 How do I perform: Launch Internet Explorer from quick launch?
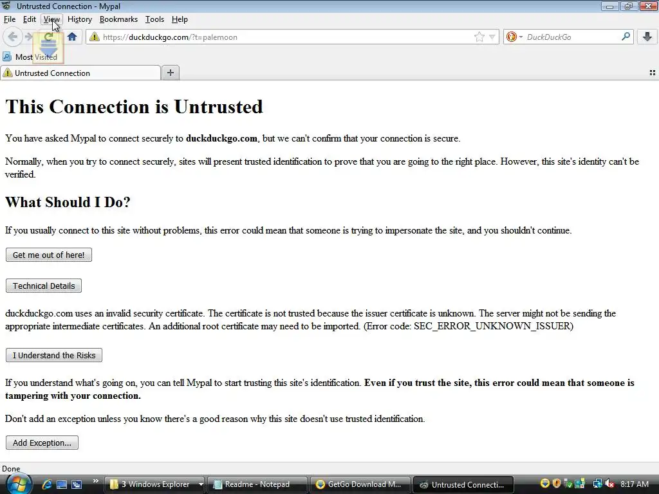[x=46, y=484]
